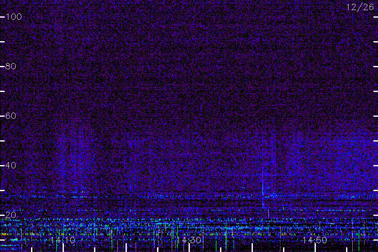Click the 14:30 time label
This screenshot has height=252, width=378.
coord(189,240)
